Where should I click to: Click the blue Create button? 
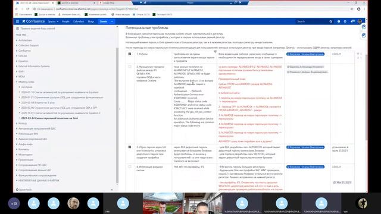(103, 21)
